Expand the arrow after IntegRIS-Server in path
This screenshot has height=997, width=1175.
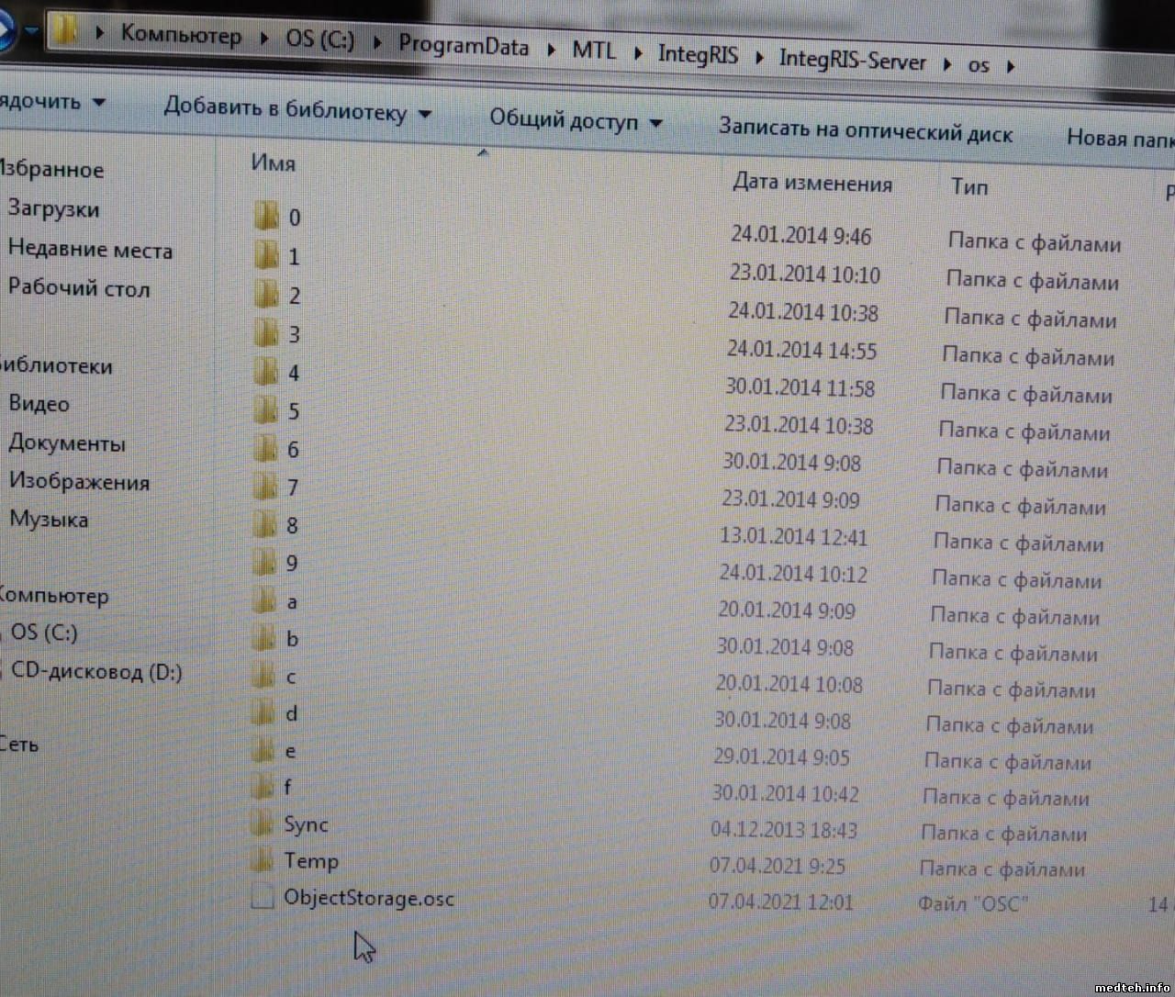tap(947, 64)
